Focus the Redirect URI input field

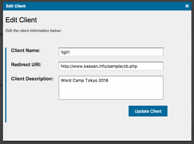(111, 66)
